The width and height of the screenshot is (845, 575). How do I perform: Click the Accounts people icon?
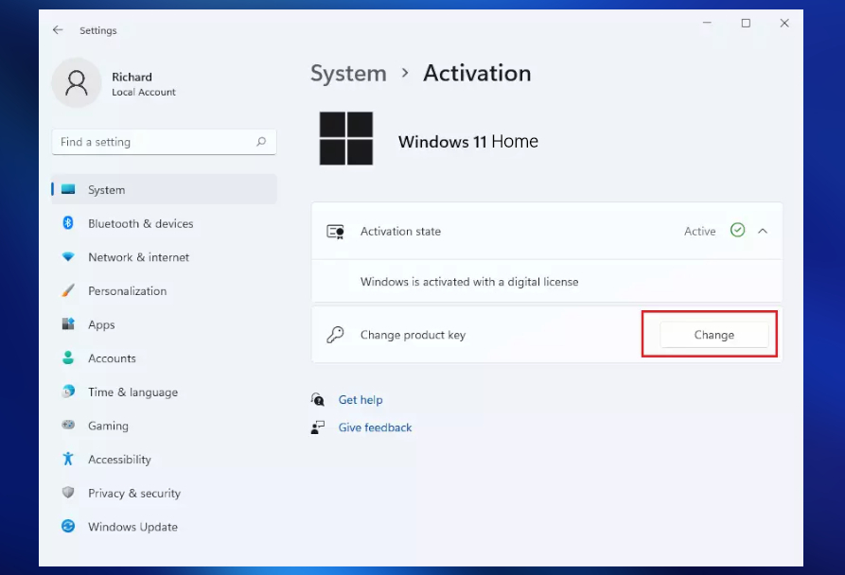(67, 358)
